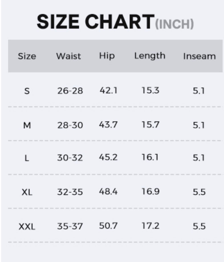Select the Inseam column header

199,56
